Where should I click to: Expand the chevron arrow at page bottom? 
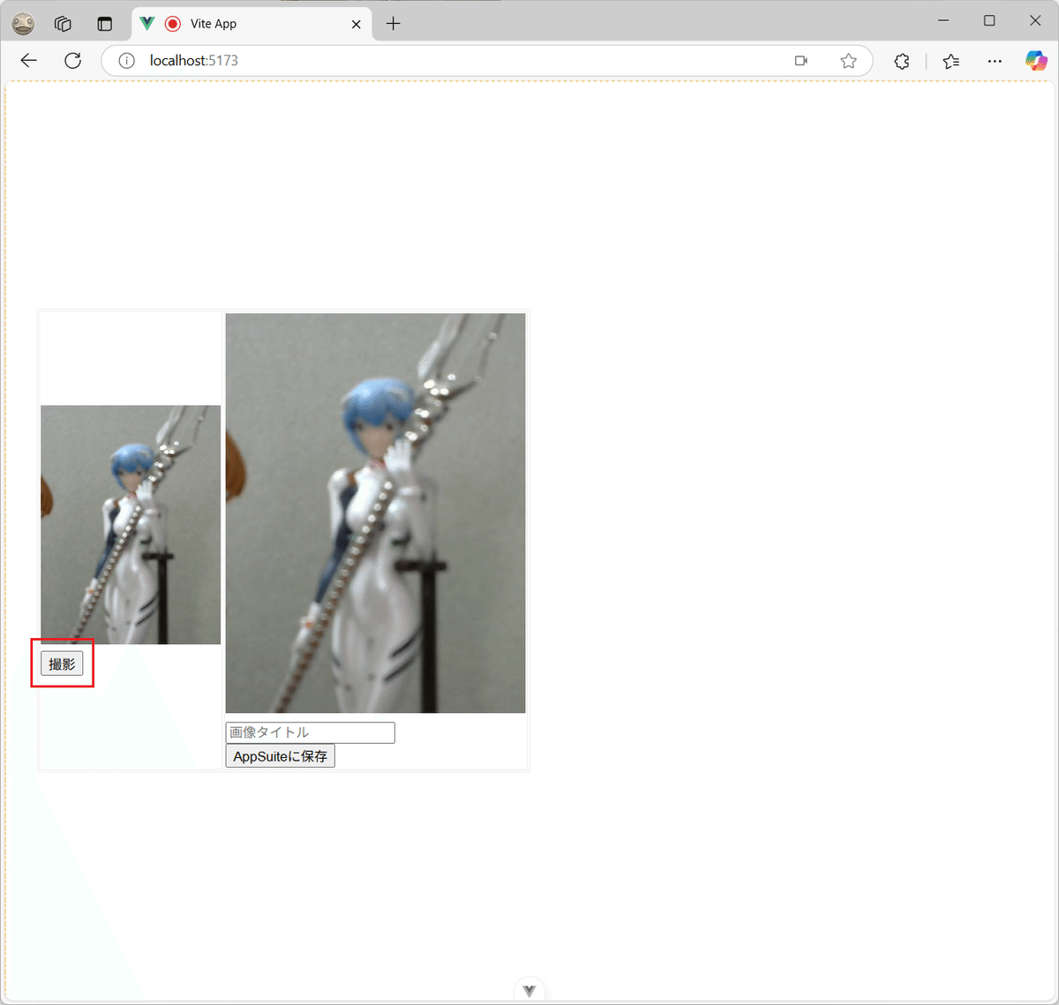click(529, 990)
